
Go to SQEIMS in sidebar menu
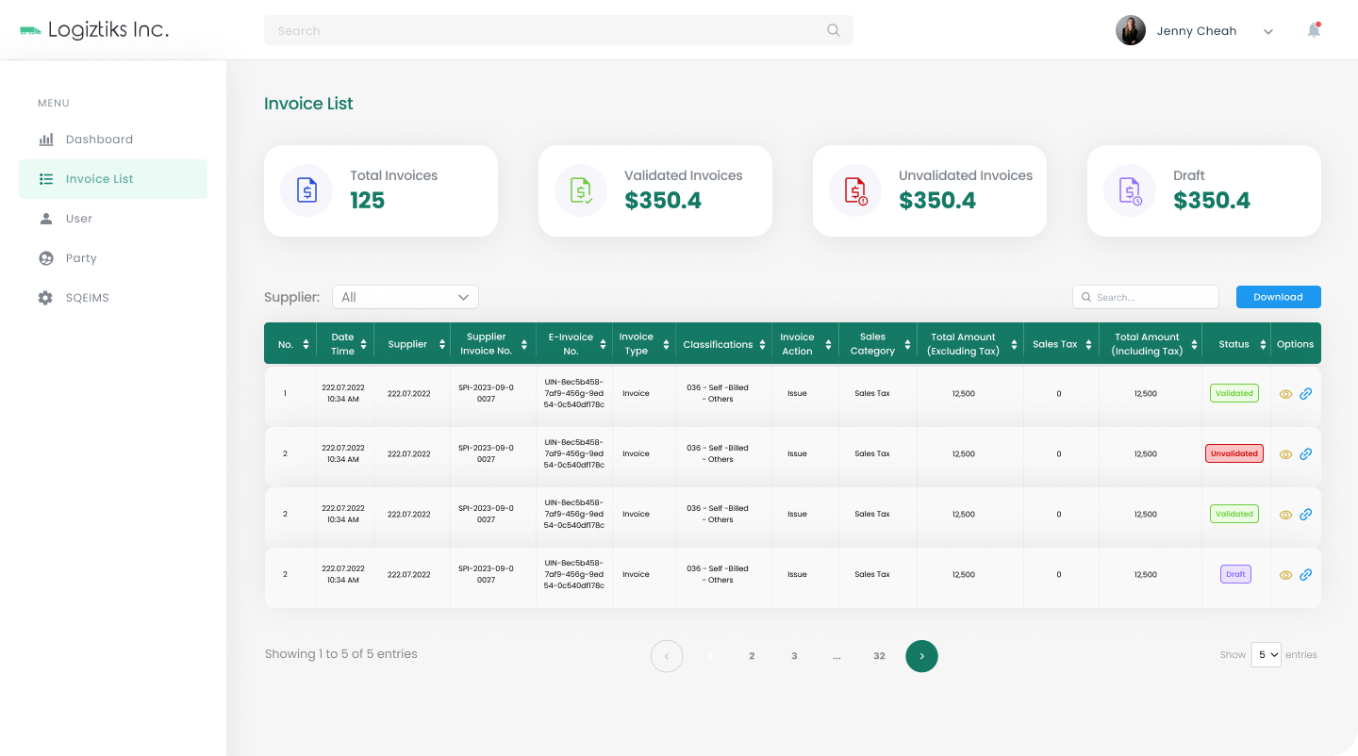[87, 298]
